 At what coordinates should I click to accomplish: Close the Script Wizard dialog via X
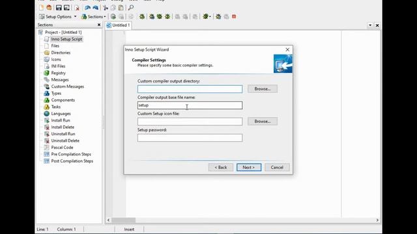[287, 49]
